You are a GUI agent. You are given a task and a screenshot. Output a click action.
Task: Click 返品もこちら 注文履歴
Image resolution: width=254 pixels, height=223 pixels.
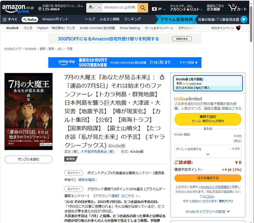click(215, 8)
